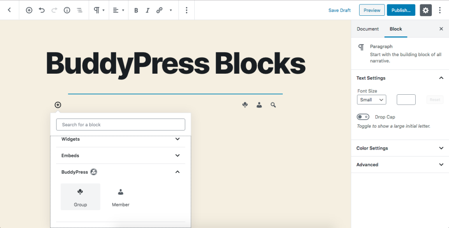Toggle the Drop Cap switch
The width and height of the screenshot is (449, 228).
click(x=363, y=117)
